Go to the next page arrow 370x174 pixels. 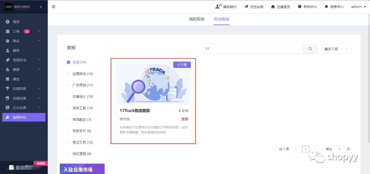(x=315, y=149)
